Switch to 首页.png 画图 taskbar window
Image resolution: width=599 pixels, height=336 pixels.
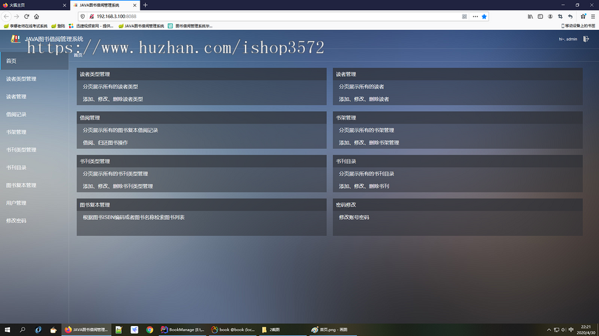click(332, 330)
